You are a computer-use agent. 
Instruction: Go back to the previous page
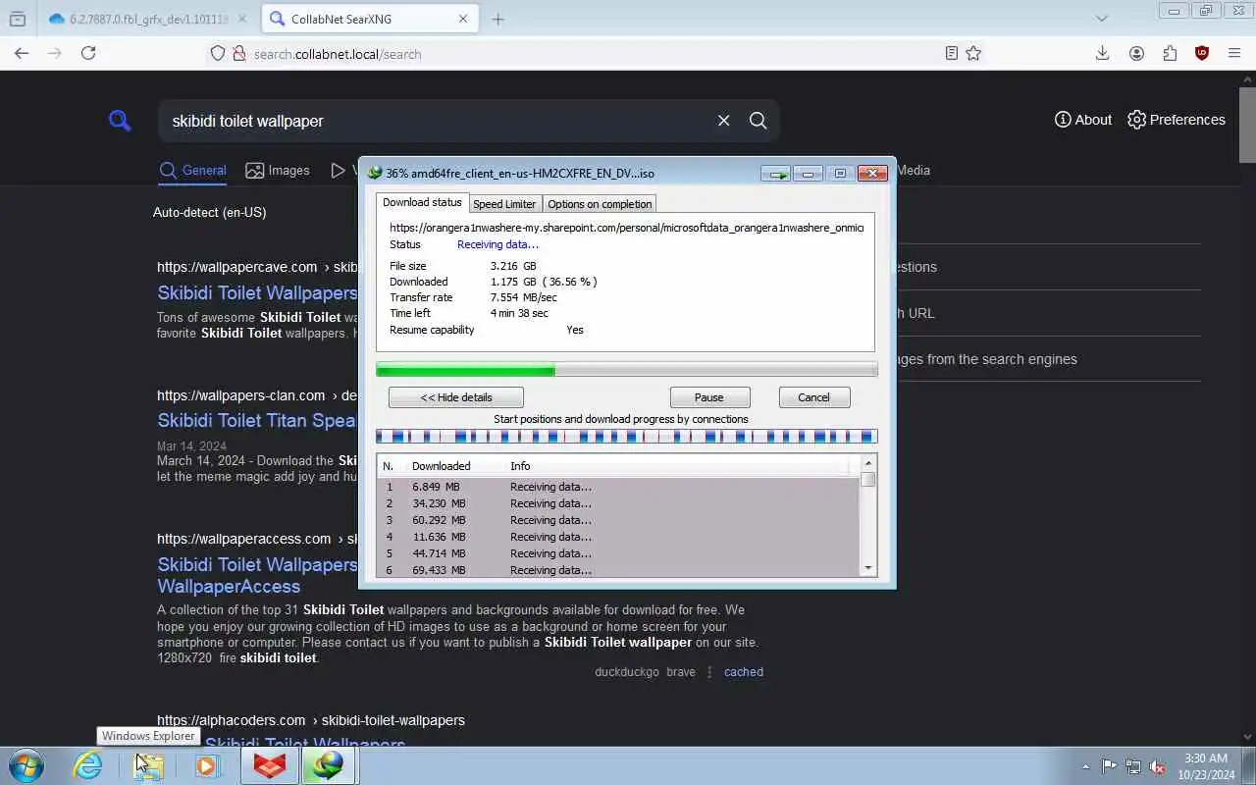click(22, 53)
